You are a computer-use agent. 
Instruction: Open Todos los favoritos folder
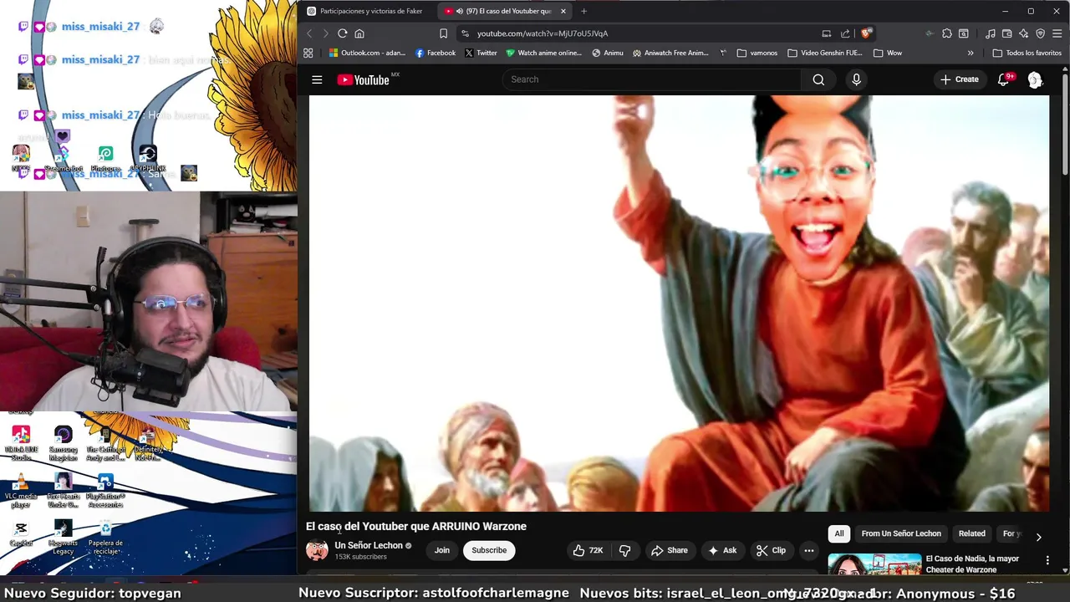coord(1027,53)
